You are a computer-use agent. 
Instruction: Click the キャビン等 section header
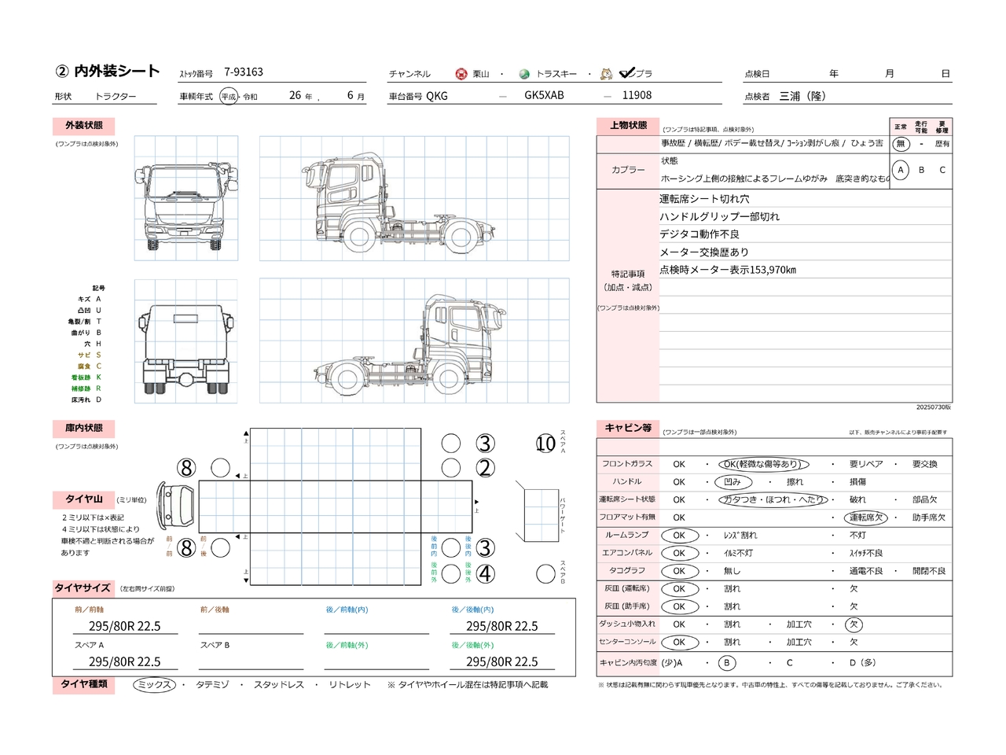coord(628,429)
